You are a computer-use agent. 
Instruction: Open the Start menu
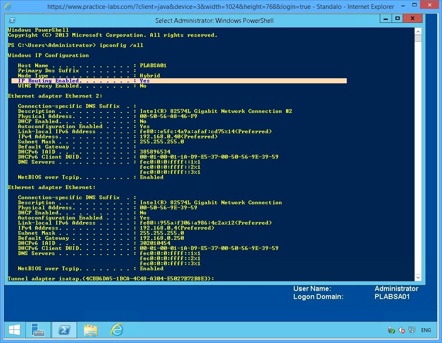coord(14,330)
